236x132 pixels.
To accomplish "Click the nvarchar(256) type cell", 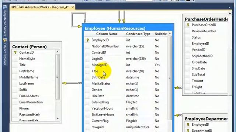I will [x=136, y=59].
